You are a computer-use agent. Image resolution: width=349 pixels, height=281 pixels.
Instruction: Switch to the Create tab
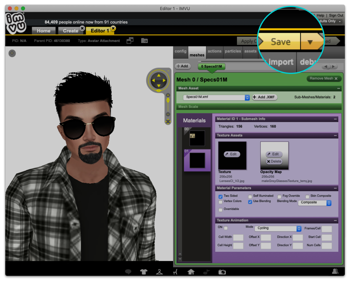click(71, 31)
